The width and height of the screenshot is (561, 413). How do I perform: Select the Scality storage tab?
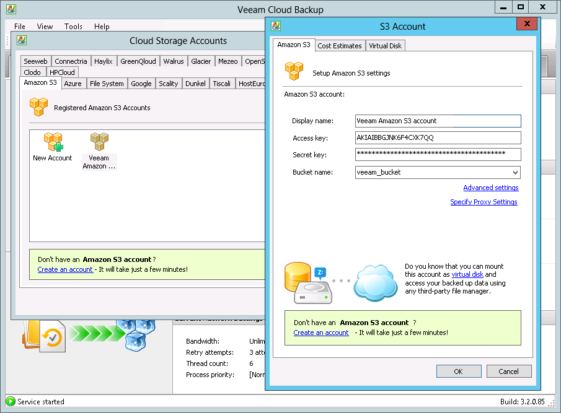click(169, 84)
